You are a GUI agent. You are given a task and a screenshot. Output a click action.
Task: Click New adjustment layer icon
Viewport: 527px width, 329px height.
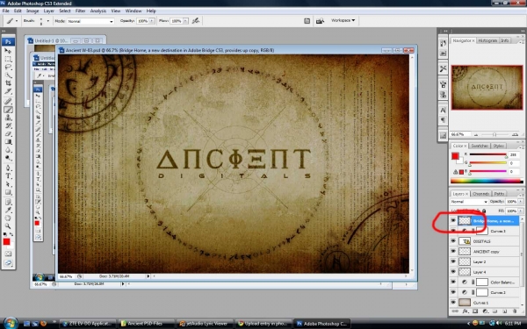pos(485,311)
